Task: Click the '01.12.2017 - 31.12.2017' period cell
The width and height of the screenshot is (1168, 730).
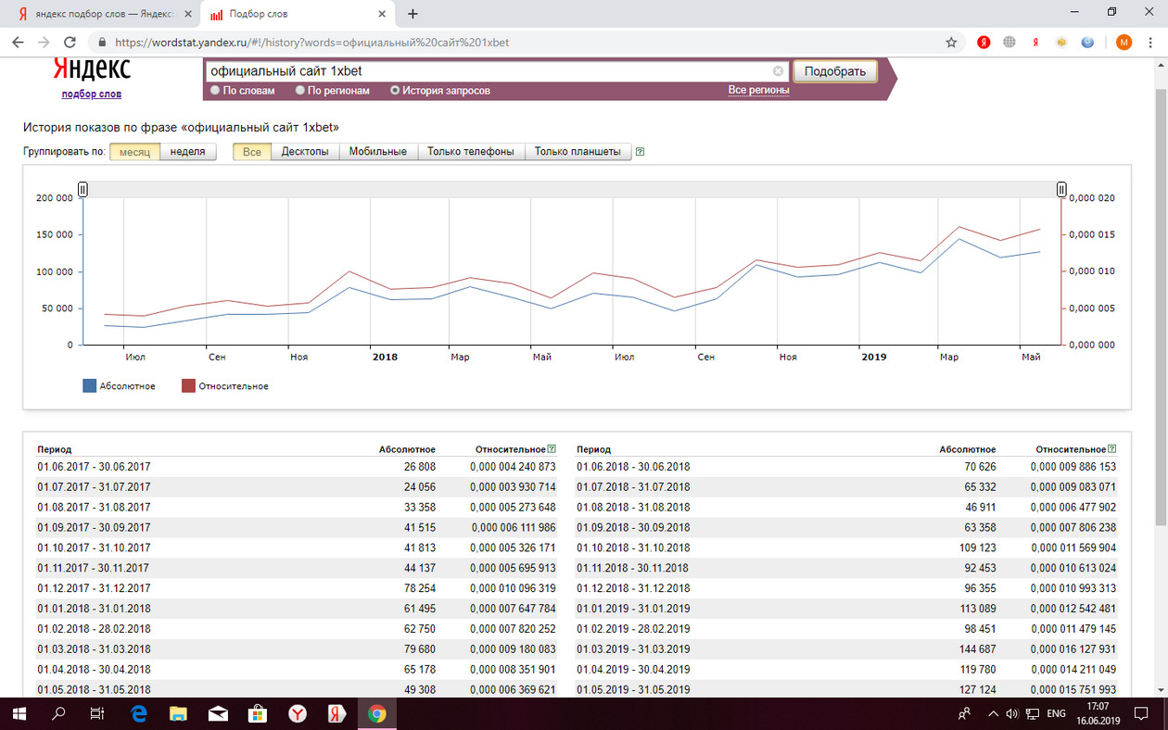Action: (94, 588)
